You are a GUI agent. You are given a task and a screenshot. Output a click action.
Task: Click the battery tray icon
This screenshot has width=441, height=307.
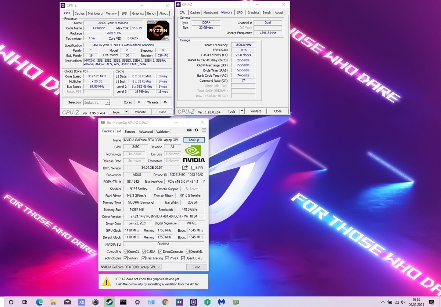coord(390,303)
